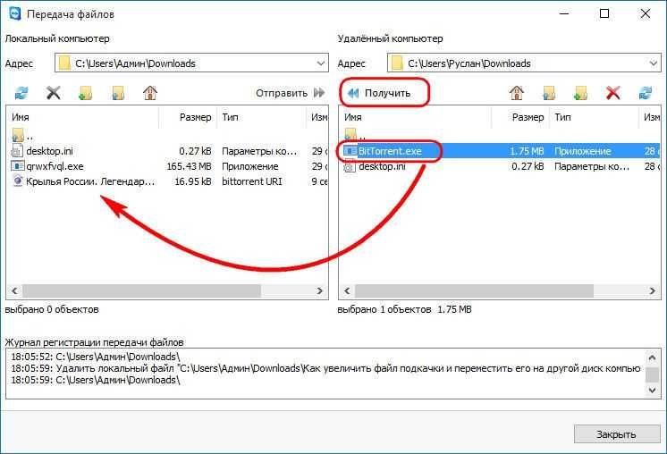Create new folder on local computer
Screen dimensions: 667x454
(x=86, y=93)
